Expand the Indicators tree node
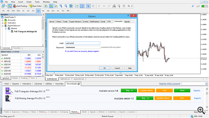This screenshot has width=209, height=118. click(3, 23)
